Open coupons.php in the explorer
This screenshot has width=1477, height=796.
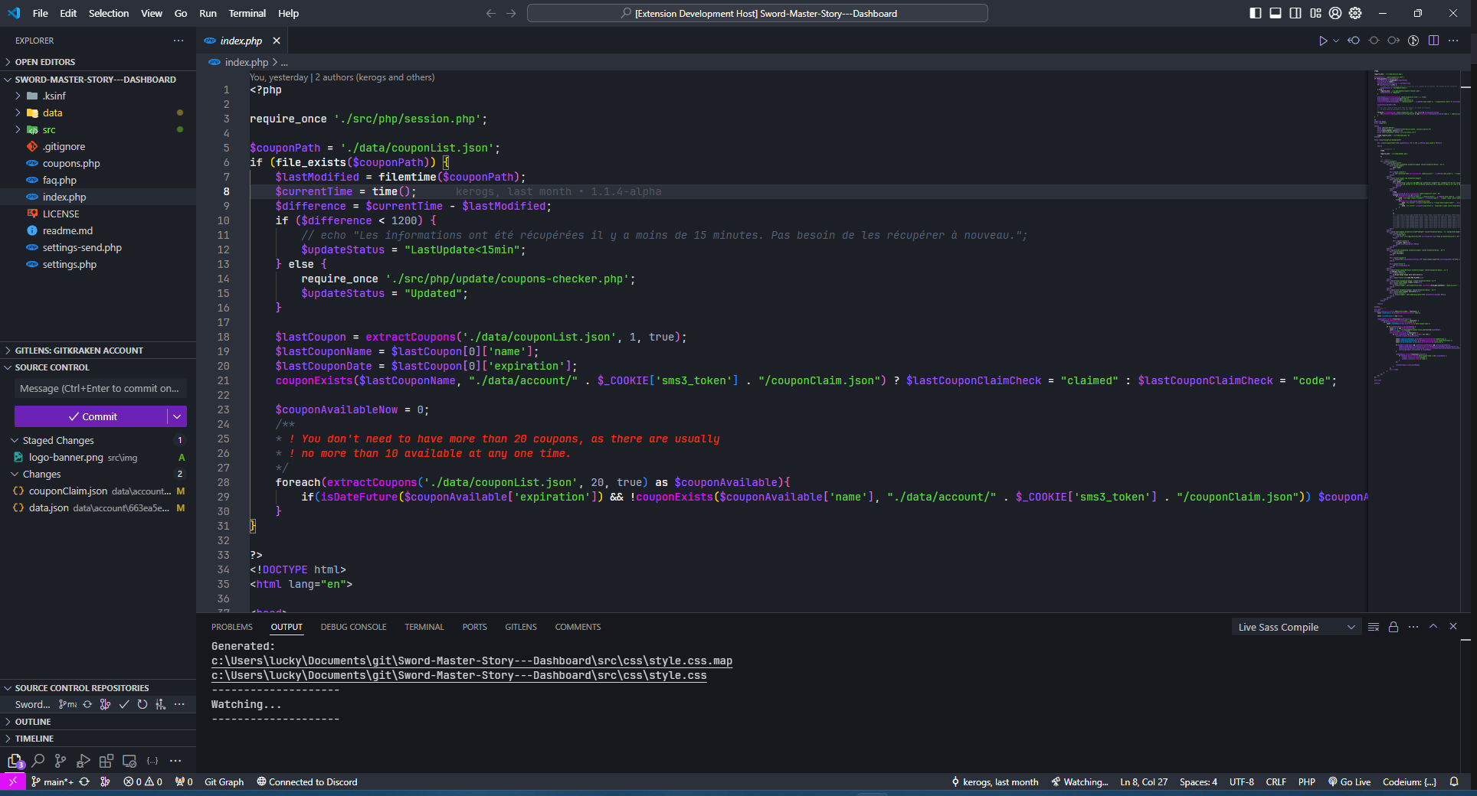click(x=71, y=163)
